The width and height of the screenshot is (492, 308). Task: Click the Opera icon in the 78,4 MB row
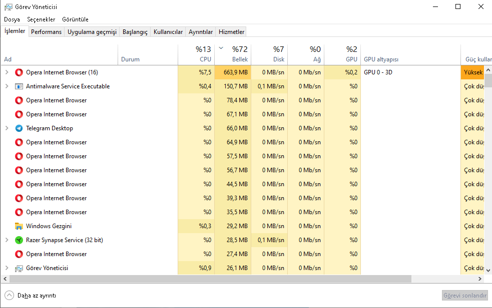[19, 100]
